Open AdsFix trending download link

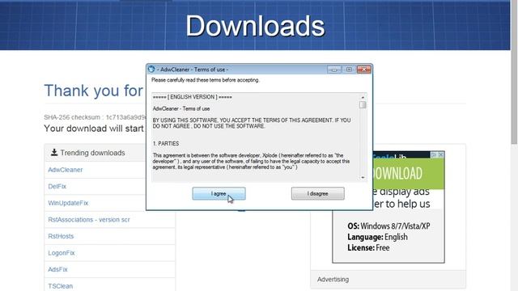pos(57,269)
